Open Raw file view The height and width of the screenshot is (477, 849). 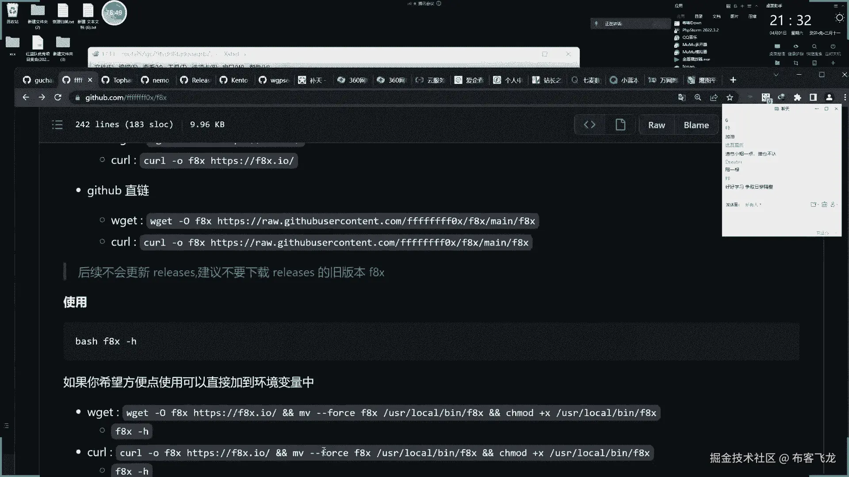[x=656, y=125]
